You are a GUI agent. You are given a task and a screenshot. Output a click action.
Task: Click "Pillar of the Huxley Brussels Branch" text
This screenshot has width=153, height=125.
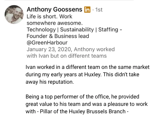tap(83, 111)
